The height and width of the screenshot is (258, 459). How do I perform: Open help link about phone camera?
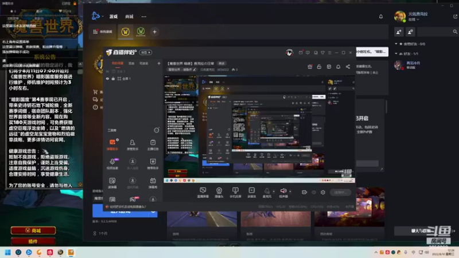128,206
